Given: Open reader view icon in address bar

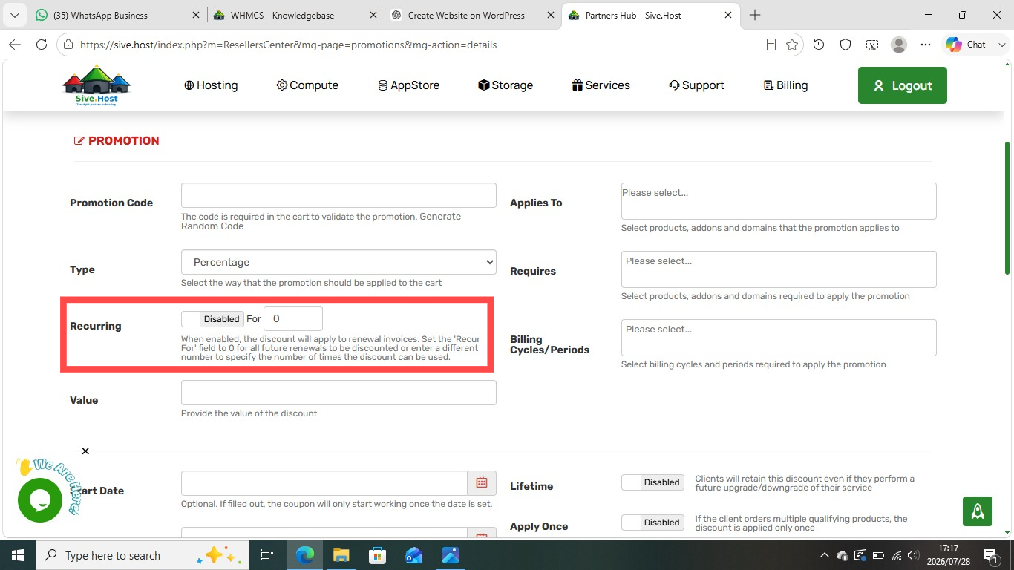Looking at the screenshot, I should point(771,45).
